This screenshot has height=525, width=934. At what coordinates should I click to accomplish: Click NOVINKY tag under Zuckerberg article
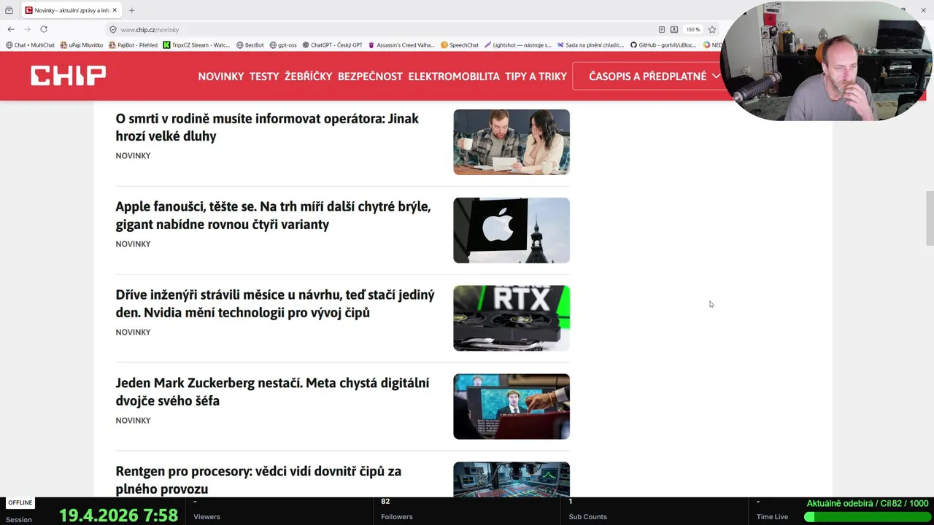pyautogui.click(x=133, y=421)
